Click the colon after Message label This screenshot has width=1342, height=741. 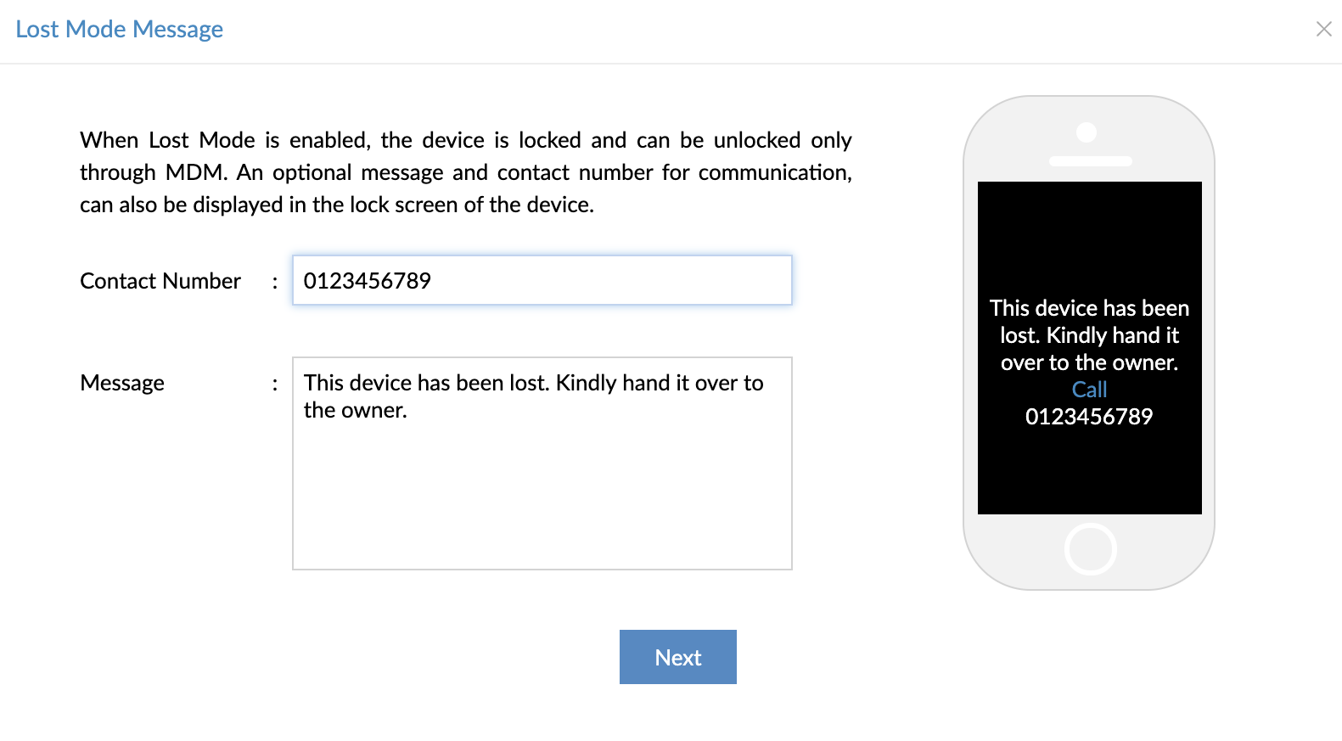tap(275, 384)
